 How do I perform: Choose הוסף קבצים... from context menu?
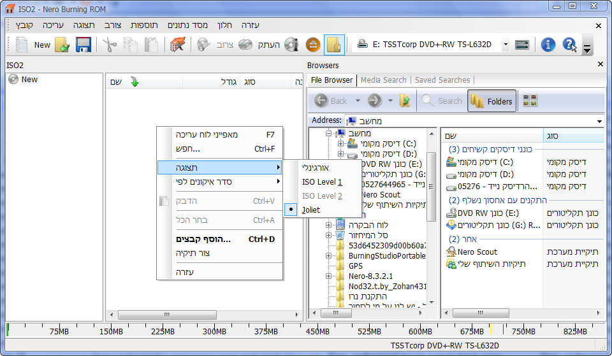220,239
